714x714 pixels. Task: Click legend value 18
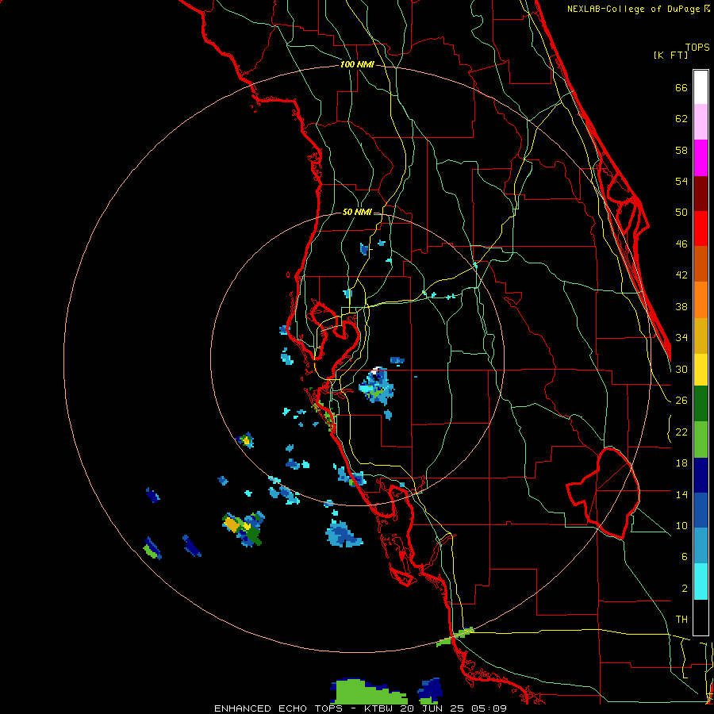click(681, 463)
